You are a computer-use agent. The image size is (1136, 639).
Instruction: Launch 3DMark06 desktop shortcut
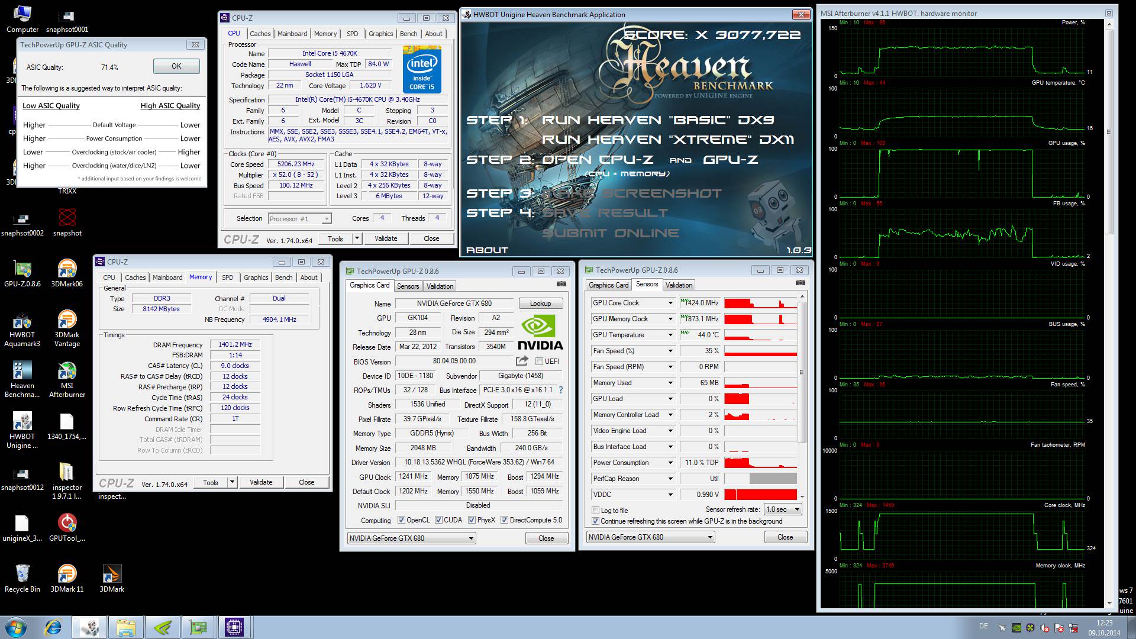(67, 273)
